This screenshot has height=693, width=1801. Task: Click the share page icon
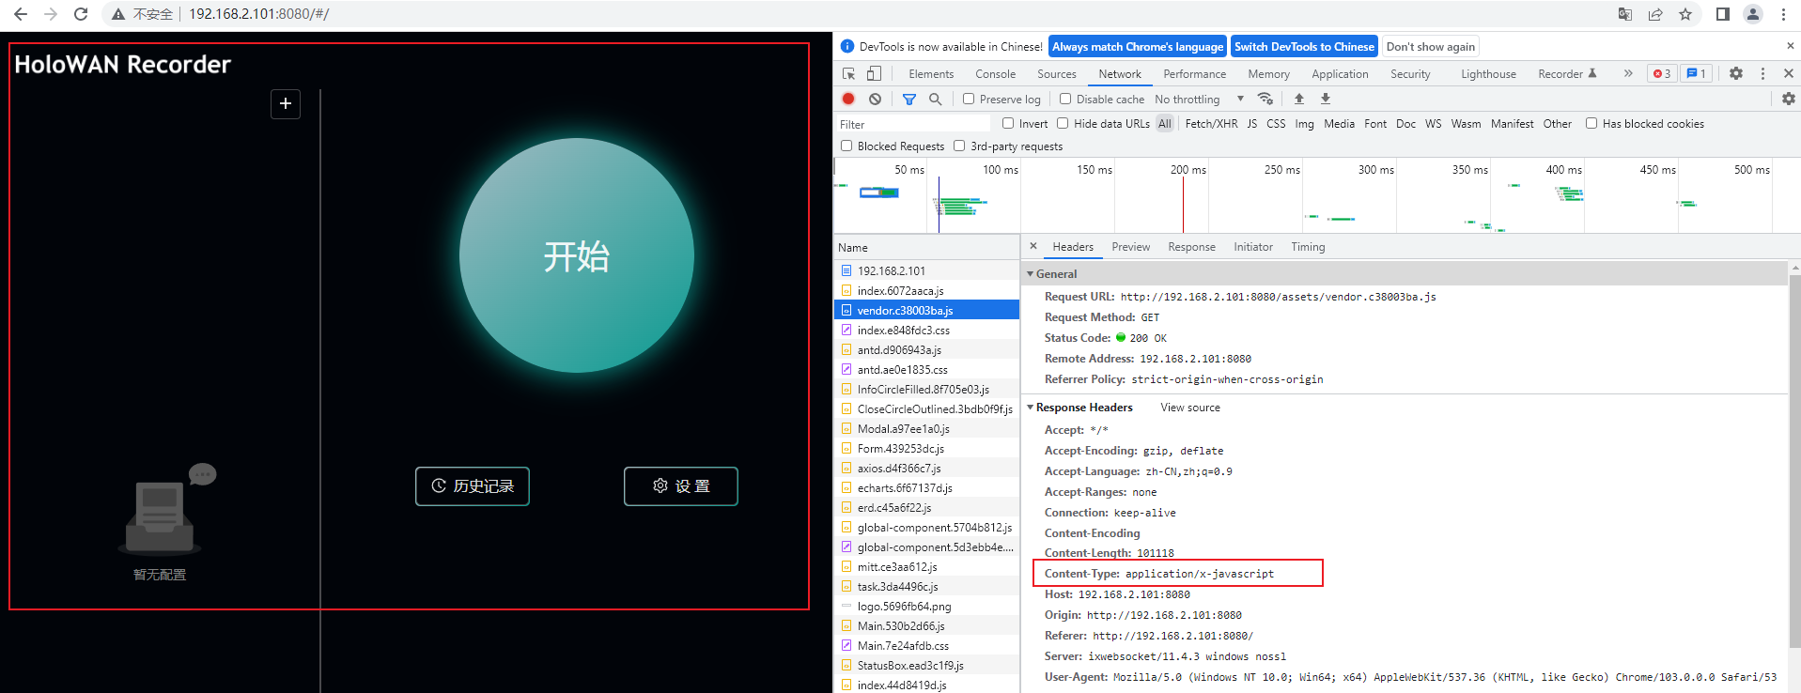1655,14
